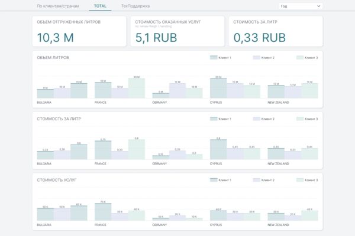Select Клиент 1 Bulgaria bar in Объем литров chart
355x236 pixels.
click(46, 94)
